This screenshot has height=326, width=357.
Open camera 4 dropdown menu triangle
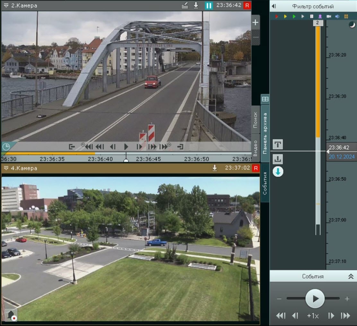point(6,168)
